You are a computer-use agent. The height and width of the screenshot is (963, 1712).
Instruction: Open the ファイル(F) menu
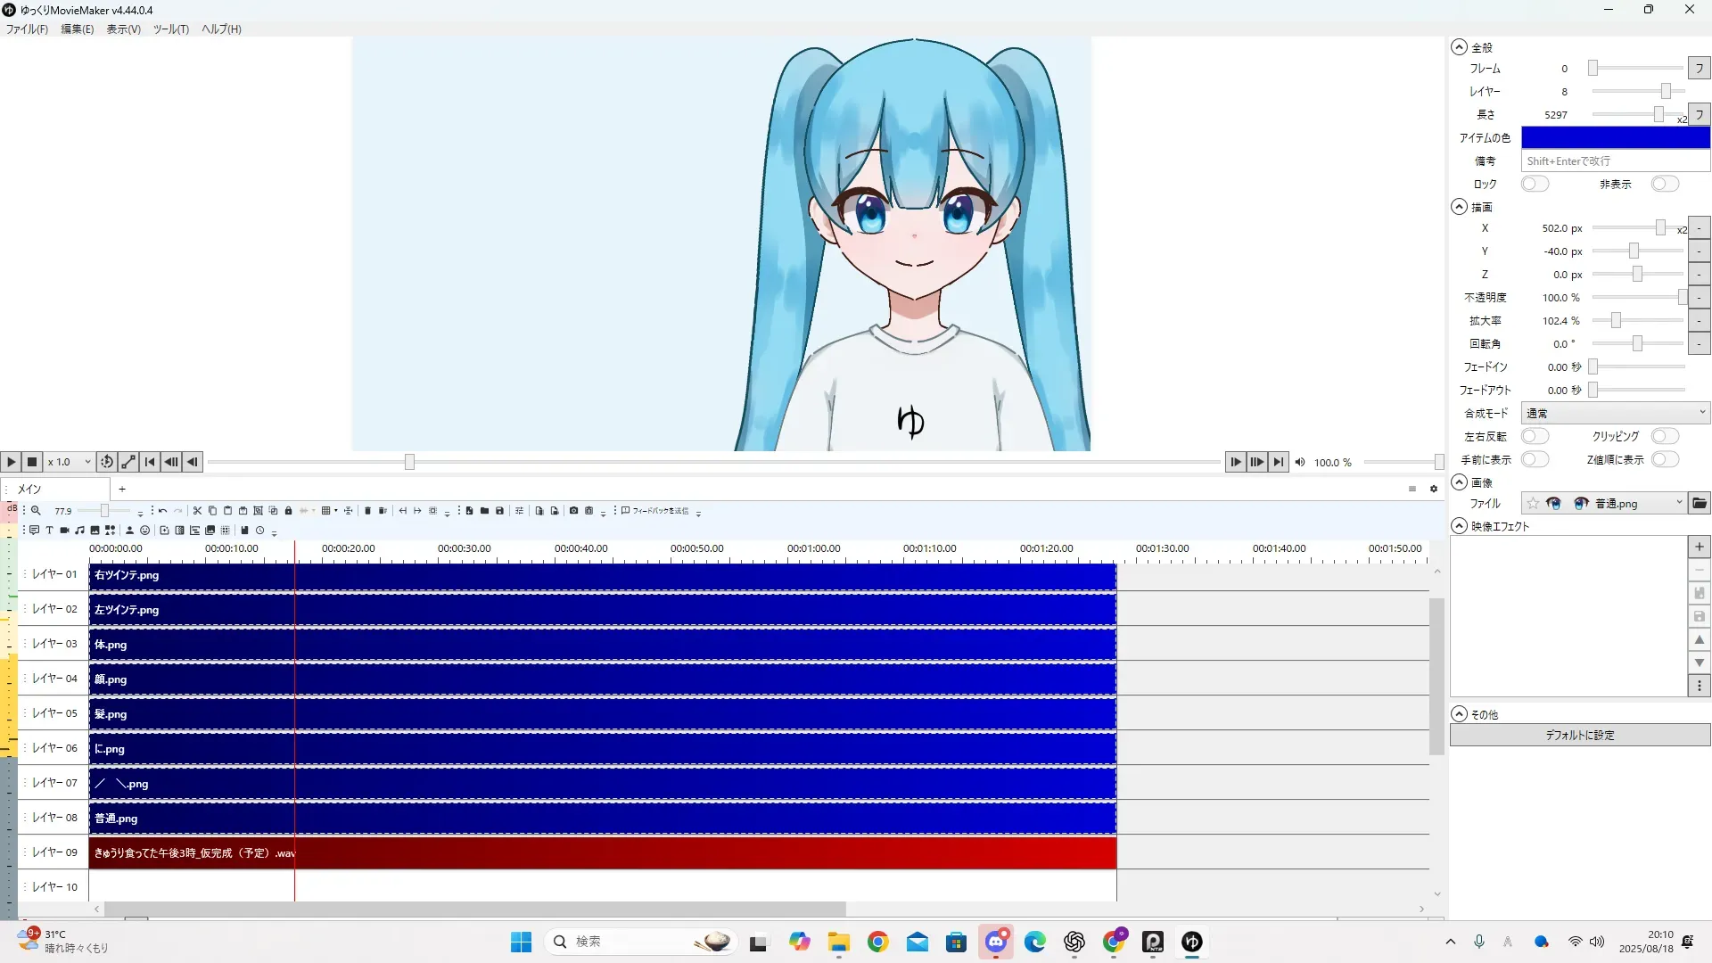pyautogui.click(x=27, y=29)
